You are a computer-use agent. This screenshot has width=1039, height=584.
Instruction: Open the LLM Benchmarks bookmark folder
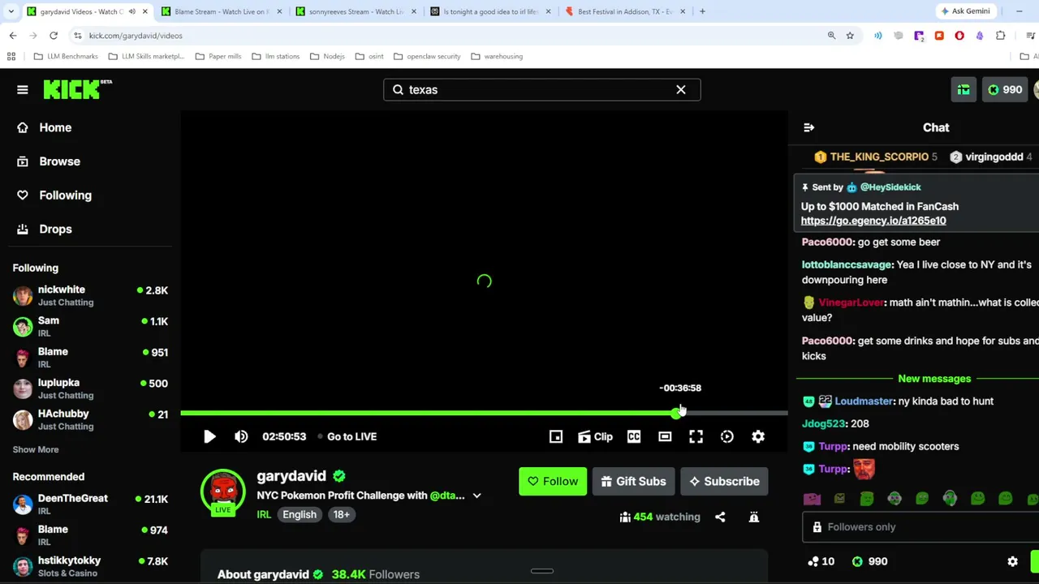(66, 56)
